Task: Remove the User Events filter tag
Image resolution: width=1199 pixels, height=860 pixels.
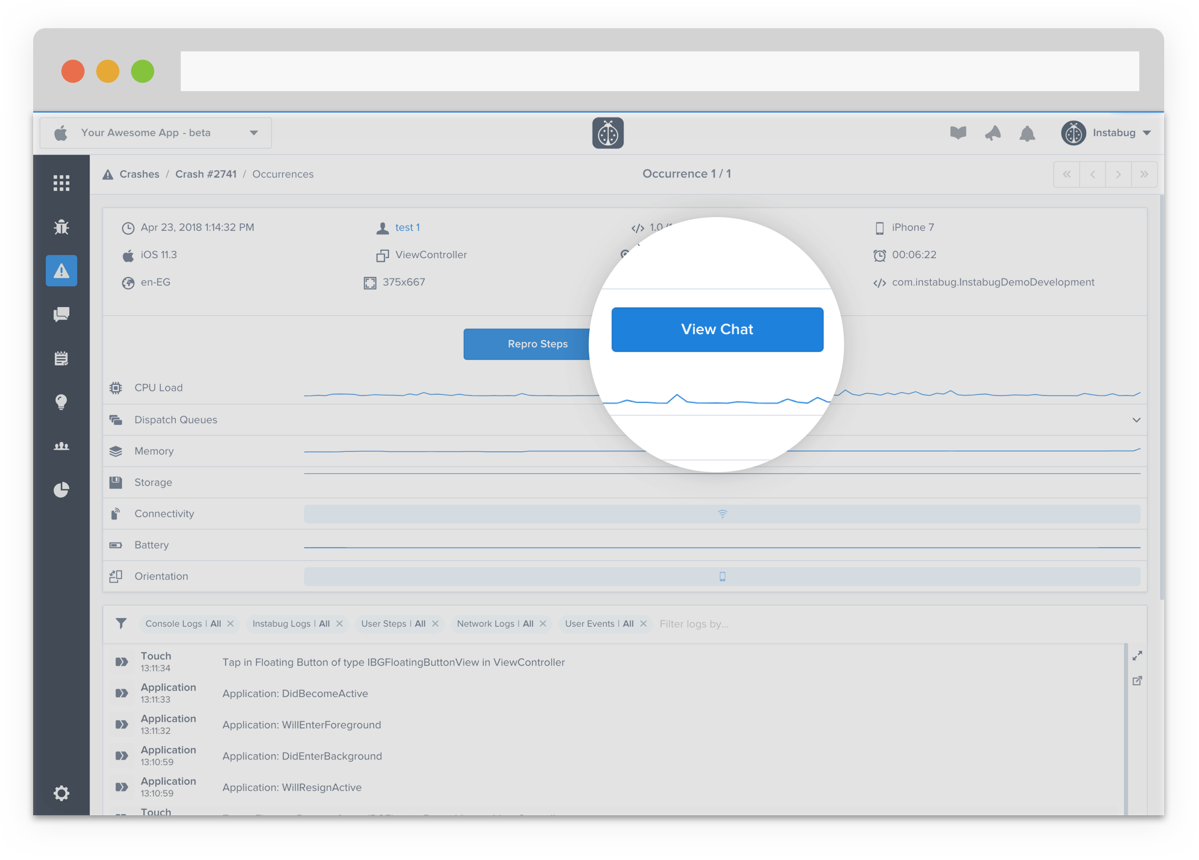Action: 643,624
